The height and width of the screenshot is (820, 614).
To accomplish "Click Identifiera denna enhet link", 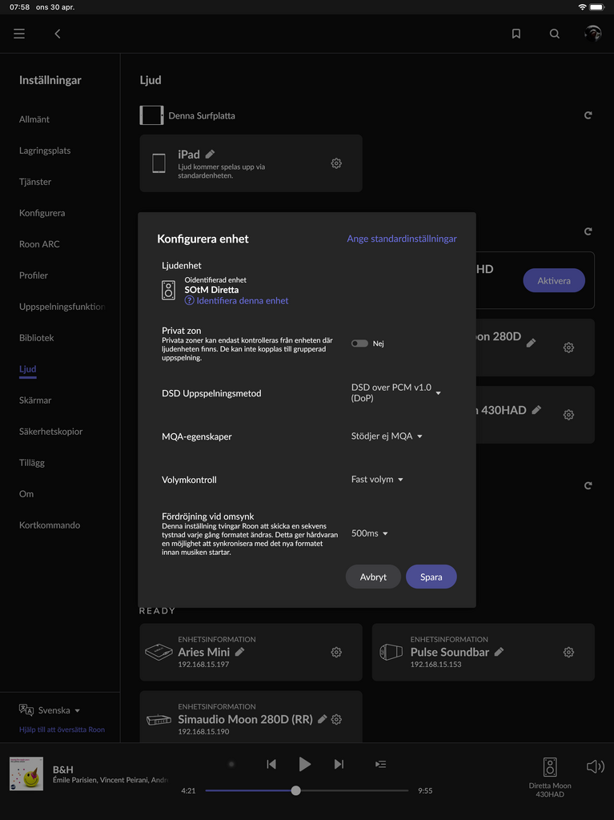I will click(x=242, y=301).
